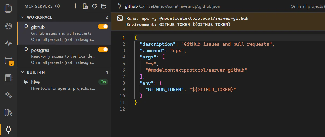This screenshot has height=137, width=325.
Task: Click the terminal icon in the Runs banner
Action: tap(120, 18)
